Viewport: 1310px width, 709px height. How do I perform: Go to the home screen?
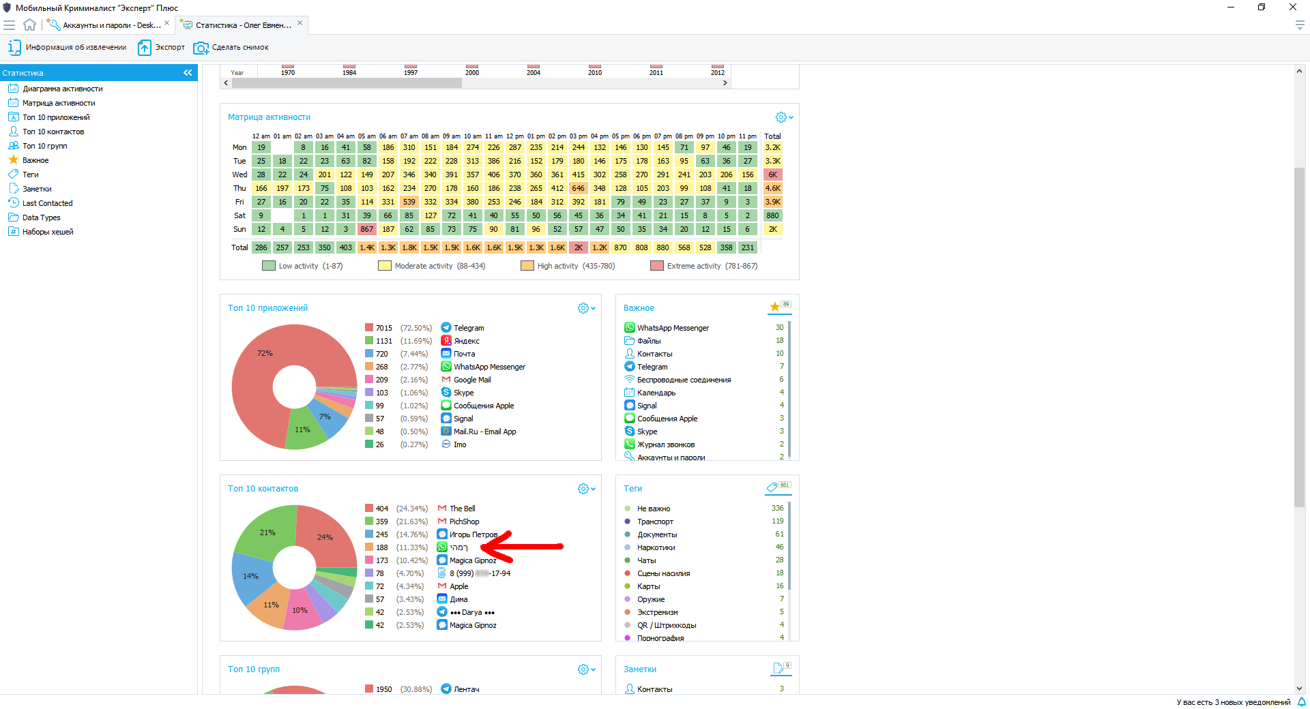tap(29, 25)
